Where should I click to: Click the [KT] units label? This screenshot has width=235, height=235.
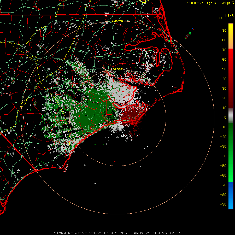click(223, 18)
